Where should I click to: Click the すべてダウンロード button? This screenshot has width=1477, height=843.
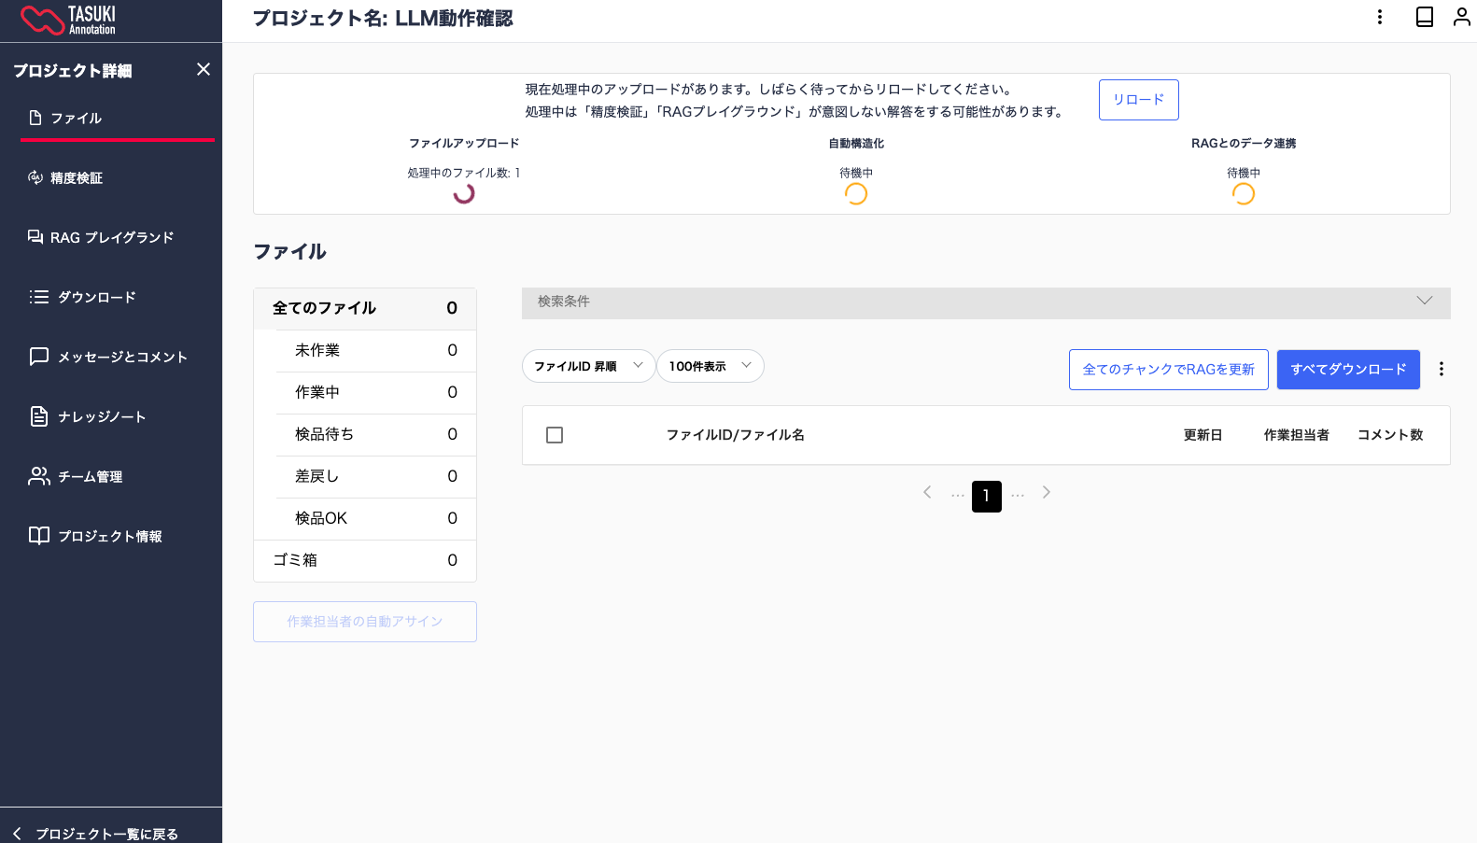tap(1347, 370)
